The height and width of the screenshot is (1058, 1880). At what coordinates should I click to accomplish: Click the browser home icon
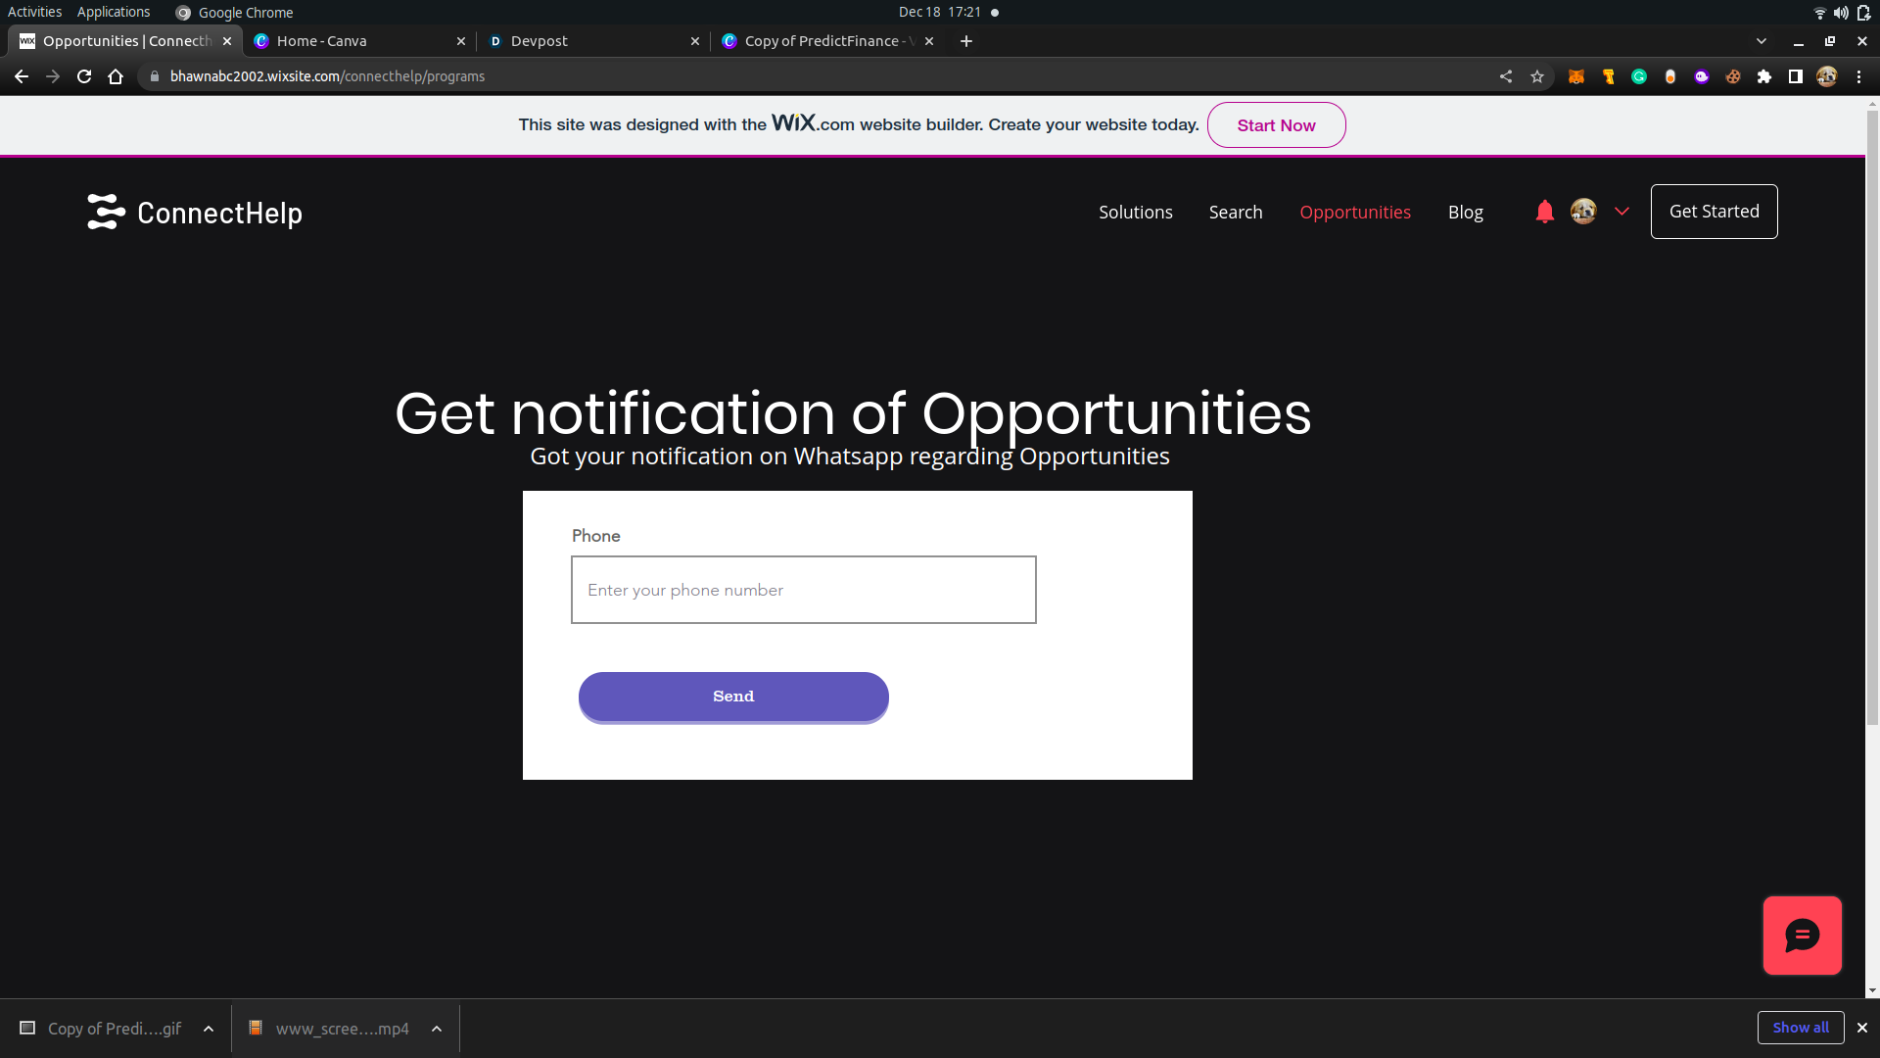click(x=116, y=76)
